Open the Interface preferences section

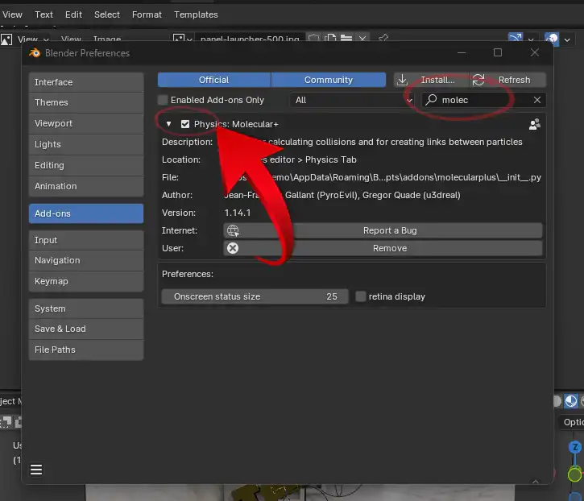coord(86,82)
